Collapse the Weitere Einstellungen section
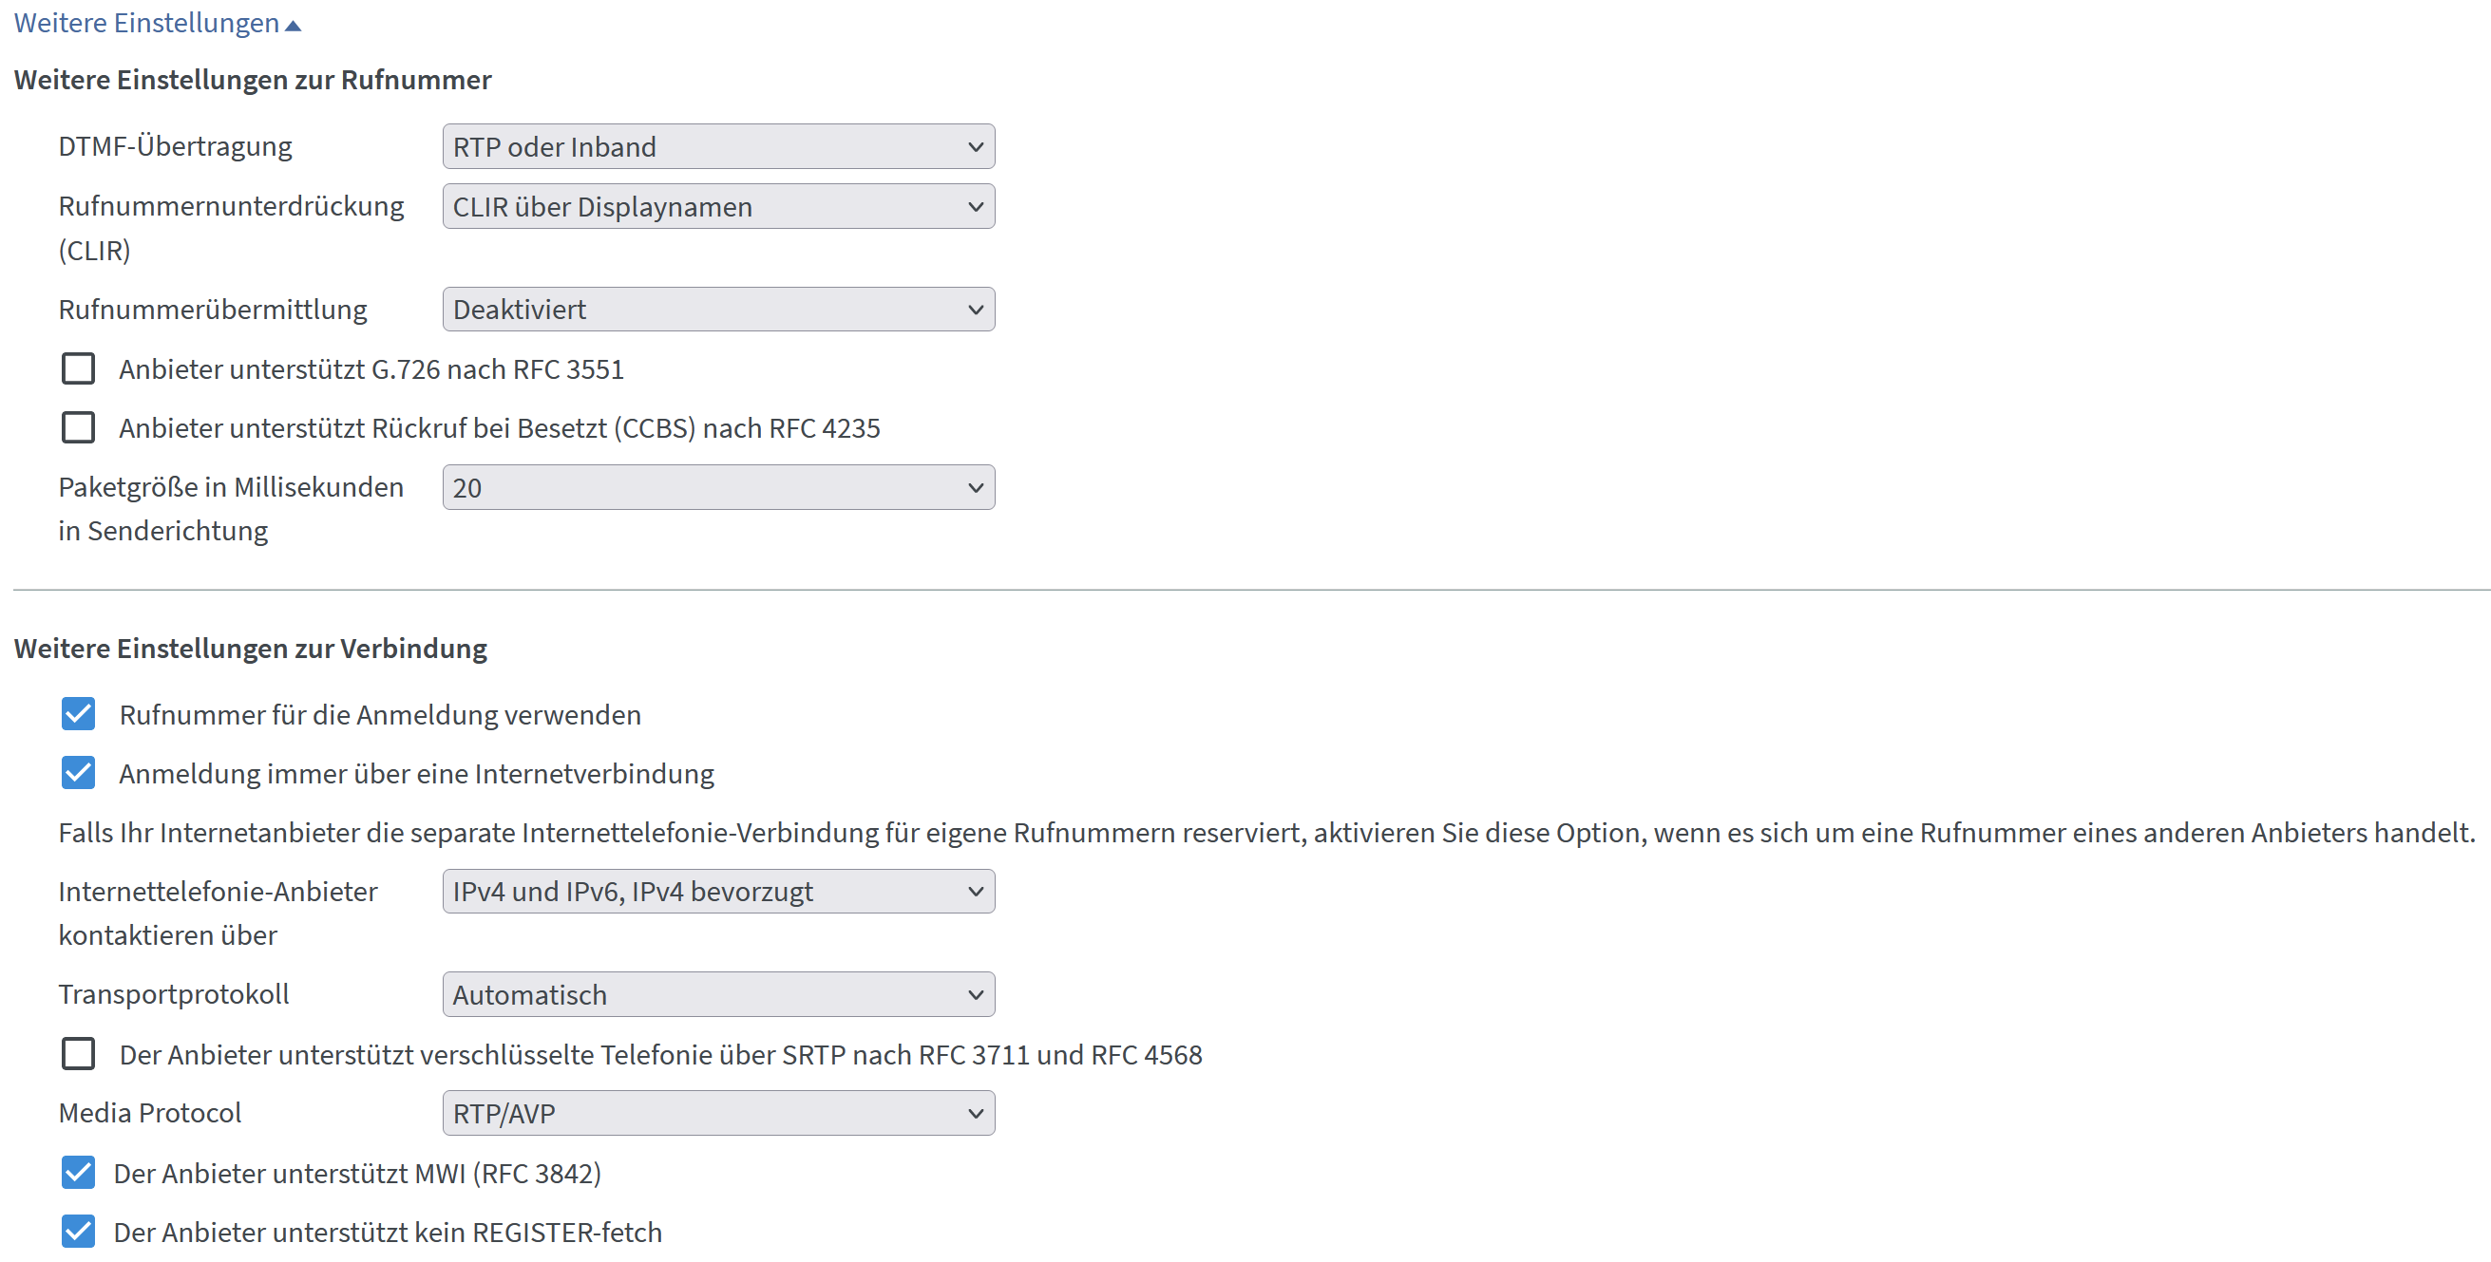The width and height of the screenshot is (2491, 1262). [157, 22]
